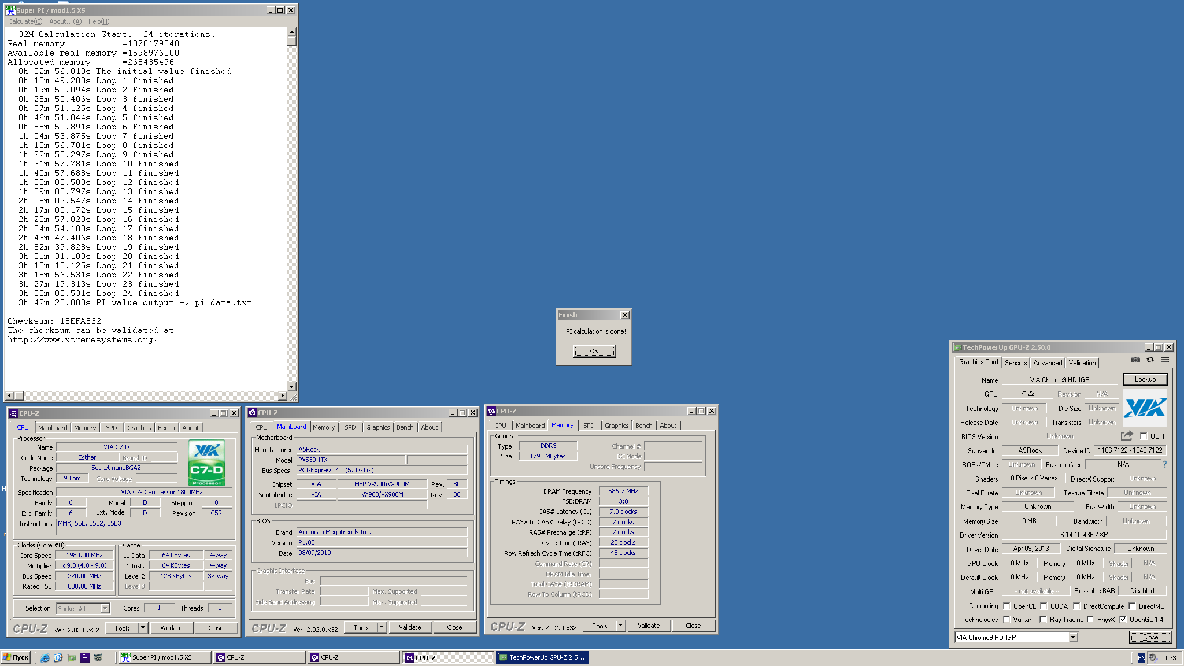Image resolution: width=1184 pixels, height=666 pixels.
Task: Open the SPD tab in the CPU-Z Memory window
Action: click(x=589, y=425)
